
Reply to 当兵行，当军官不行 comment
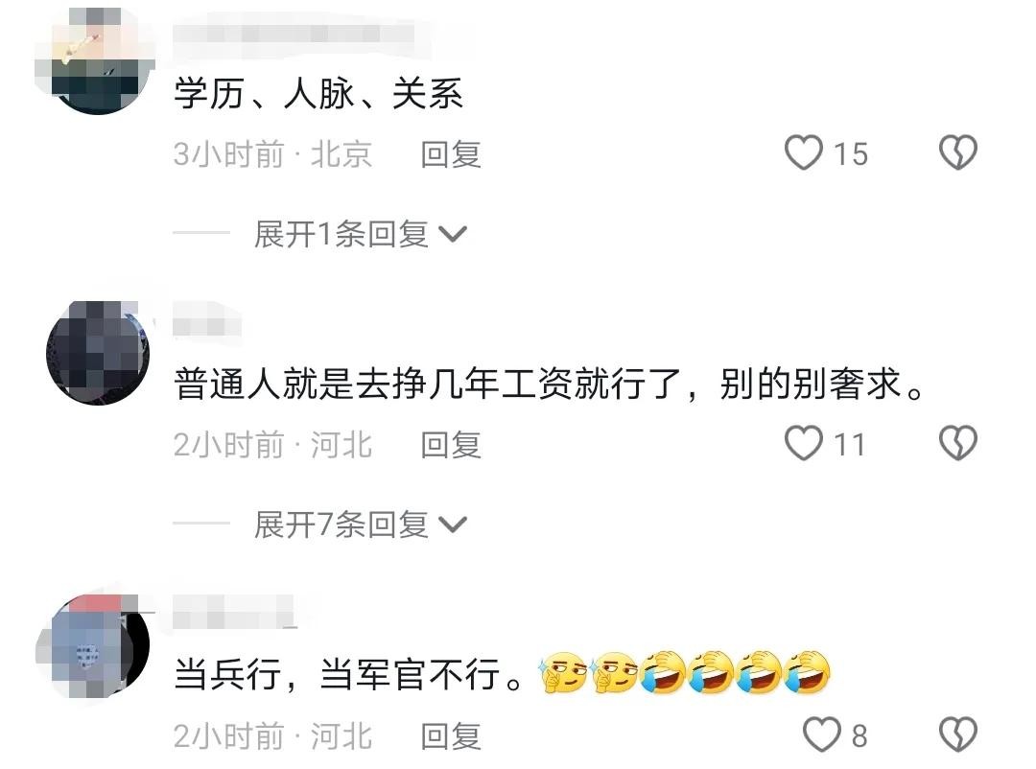pos(451,736)
